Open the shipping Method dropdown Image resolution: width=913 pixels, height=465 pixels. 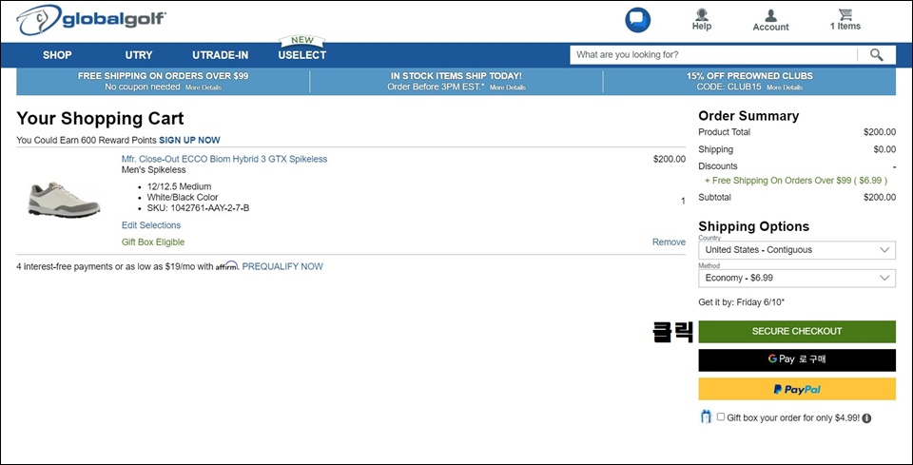(797, 278)
